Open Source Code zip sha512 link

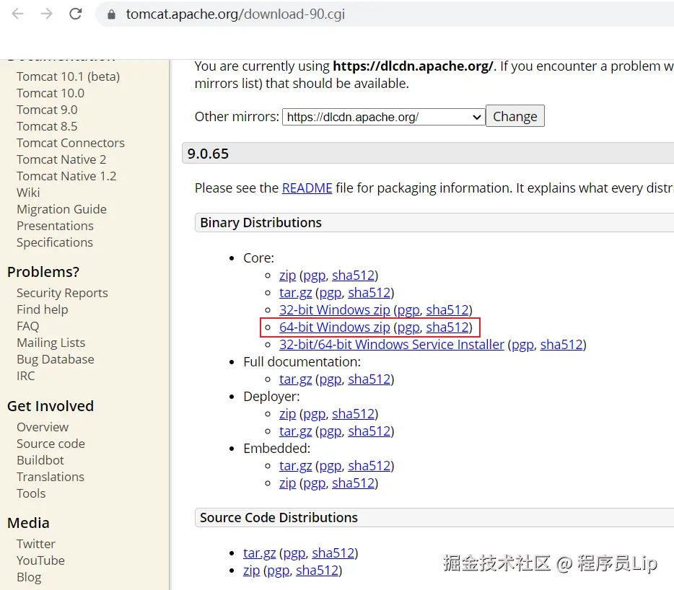(317, 571)
